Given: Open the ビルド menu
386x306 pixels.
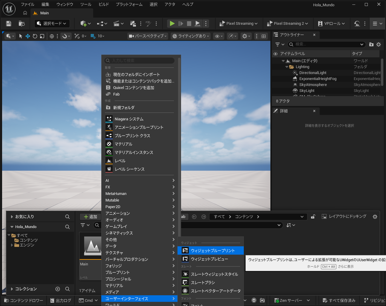Looking at the screenshot, I should click(x=104, y=4).
